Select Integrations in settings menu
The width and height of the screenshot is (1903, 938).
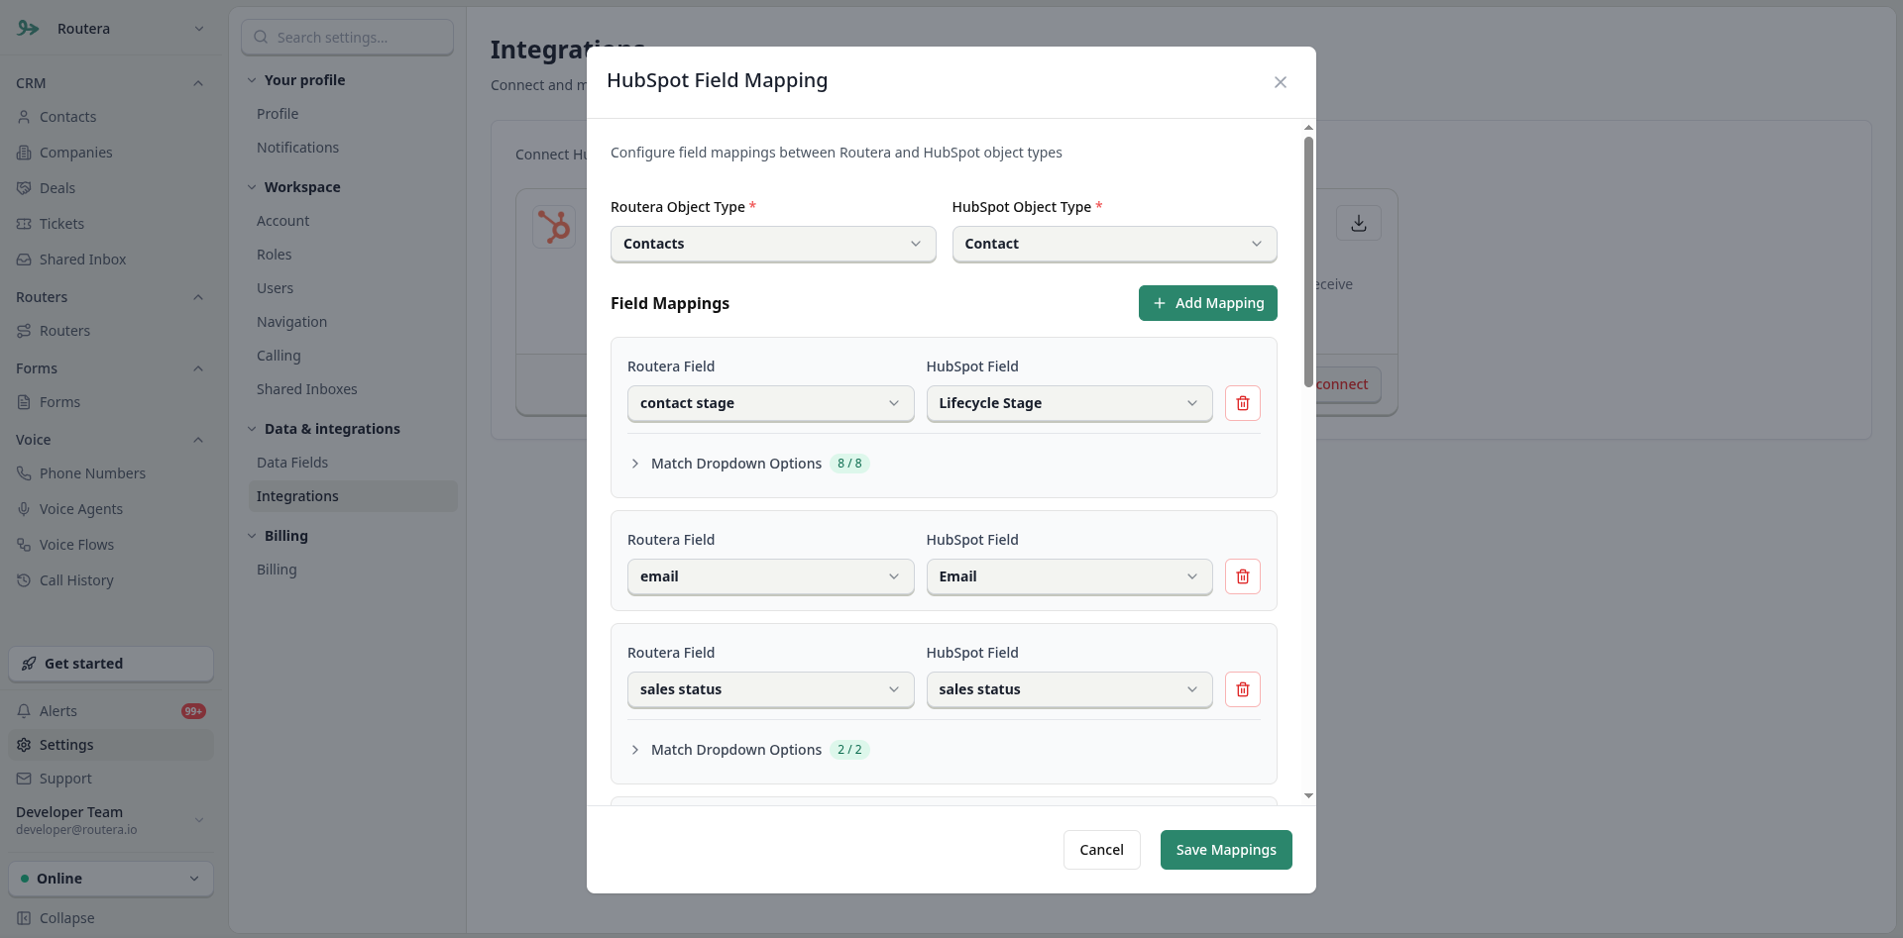(x=353, y=496)
